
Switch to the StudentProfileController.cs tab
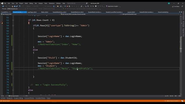(x=146, y=12)
